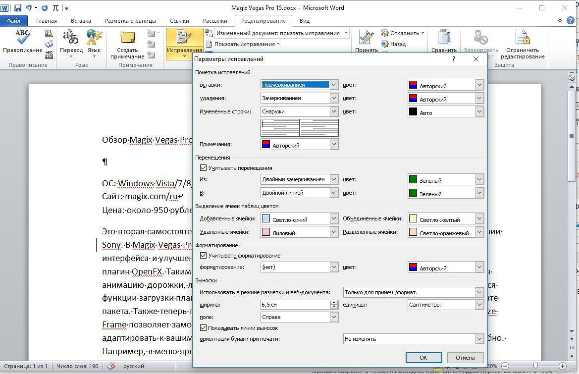Viewport: 579px width, 374px height.
Task: Toggle Учитывать форматирование checkbox
Action: [x=203, y=255]
